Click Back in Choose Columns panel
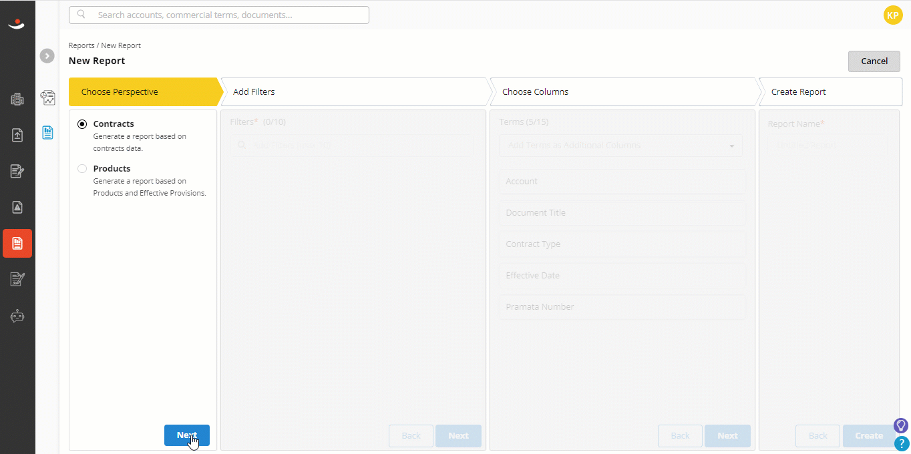911x454 pixels. pyautogui.click(x=680, y=435)
